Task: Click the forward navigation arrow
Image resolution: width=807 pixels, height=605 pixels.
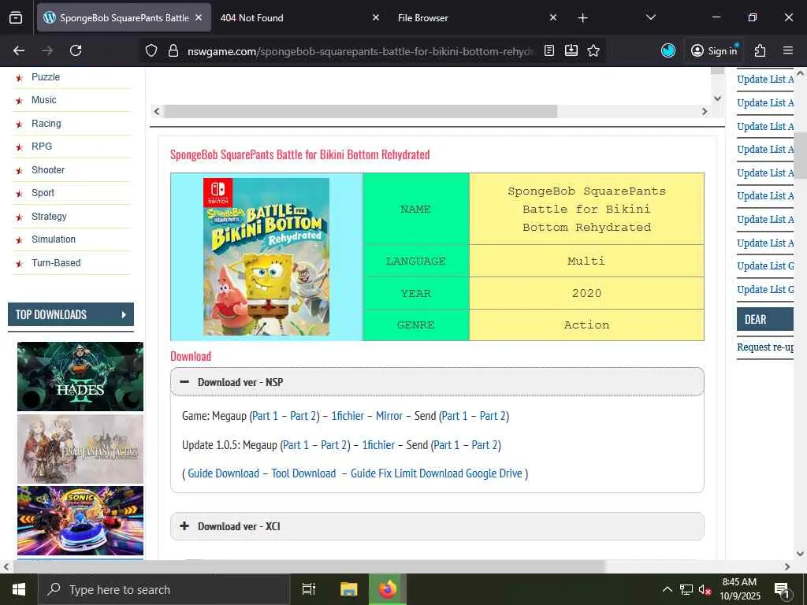Action: tap(47, 50)
